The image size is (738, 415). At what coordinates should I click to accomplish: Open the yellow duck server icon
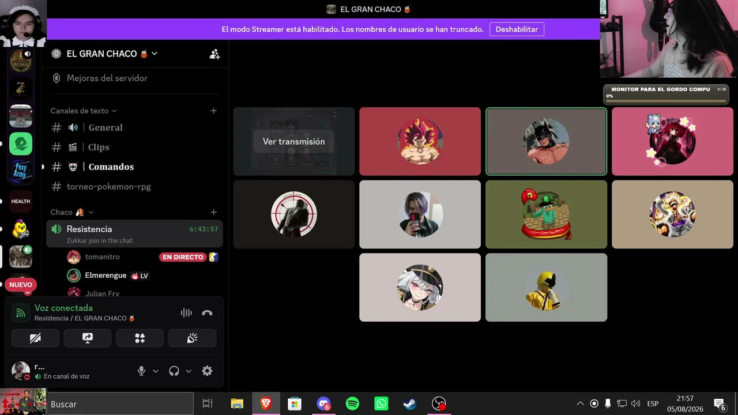pos(21,229)
